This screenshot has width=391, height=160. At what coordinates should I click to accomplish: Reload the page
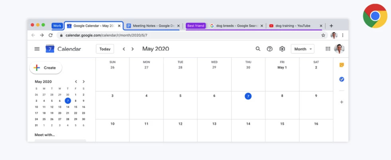pyautogui.click(x=51, y=35)
